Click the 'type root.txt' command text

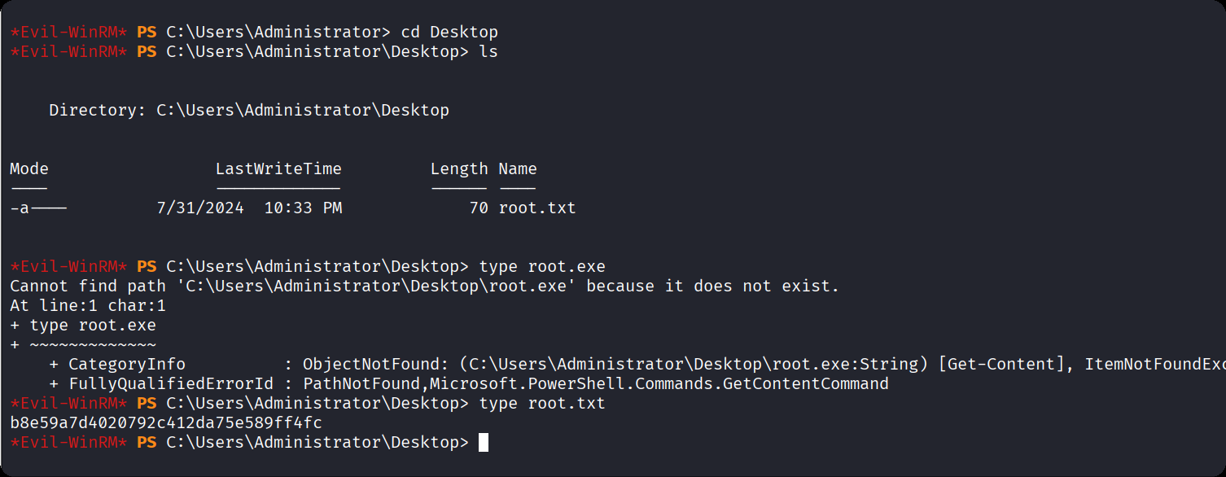tap(542, 403)
